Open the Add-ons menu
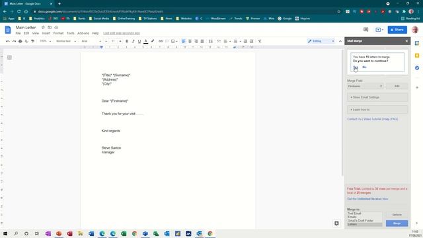423x238 pixels. pos(83,33)
